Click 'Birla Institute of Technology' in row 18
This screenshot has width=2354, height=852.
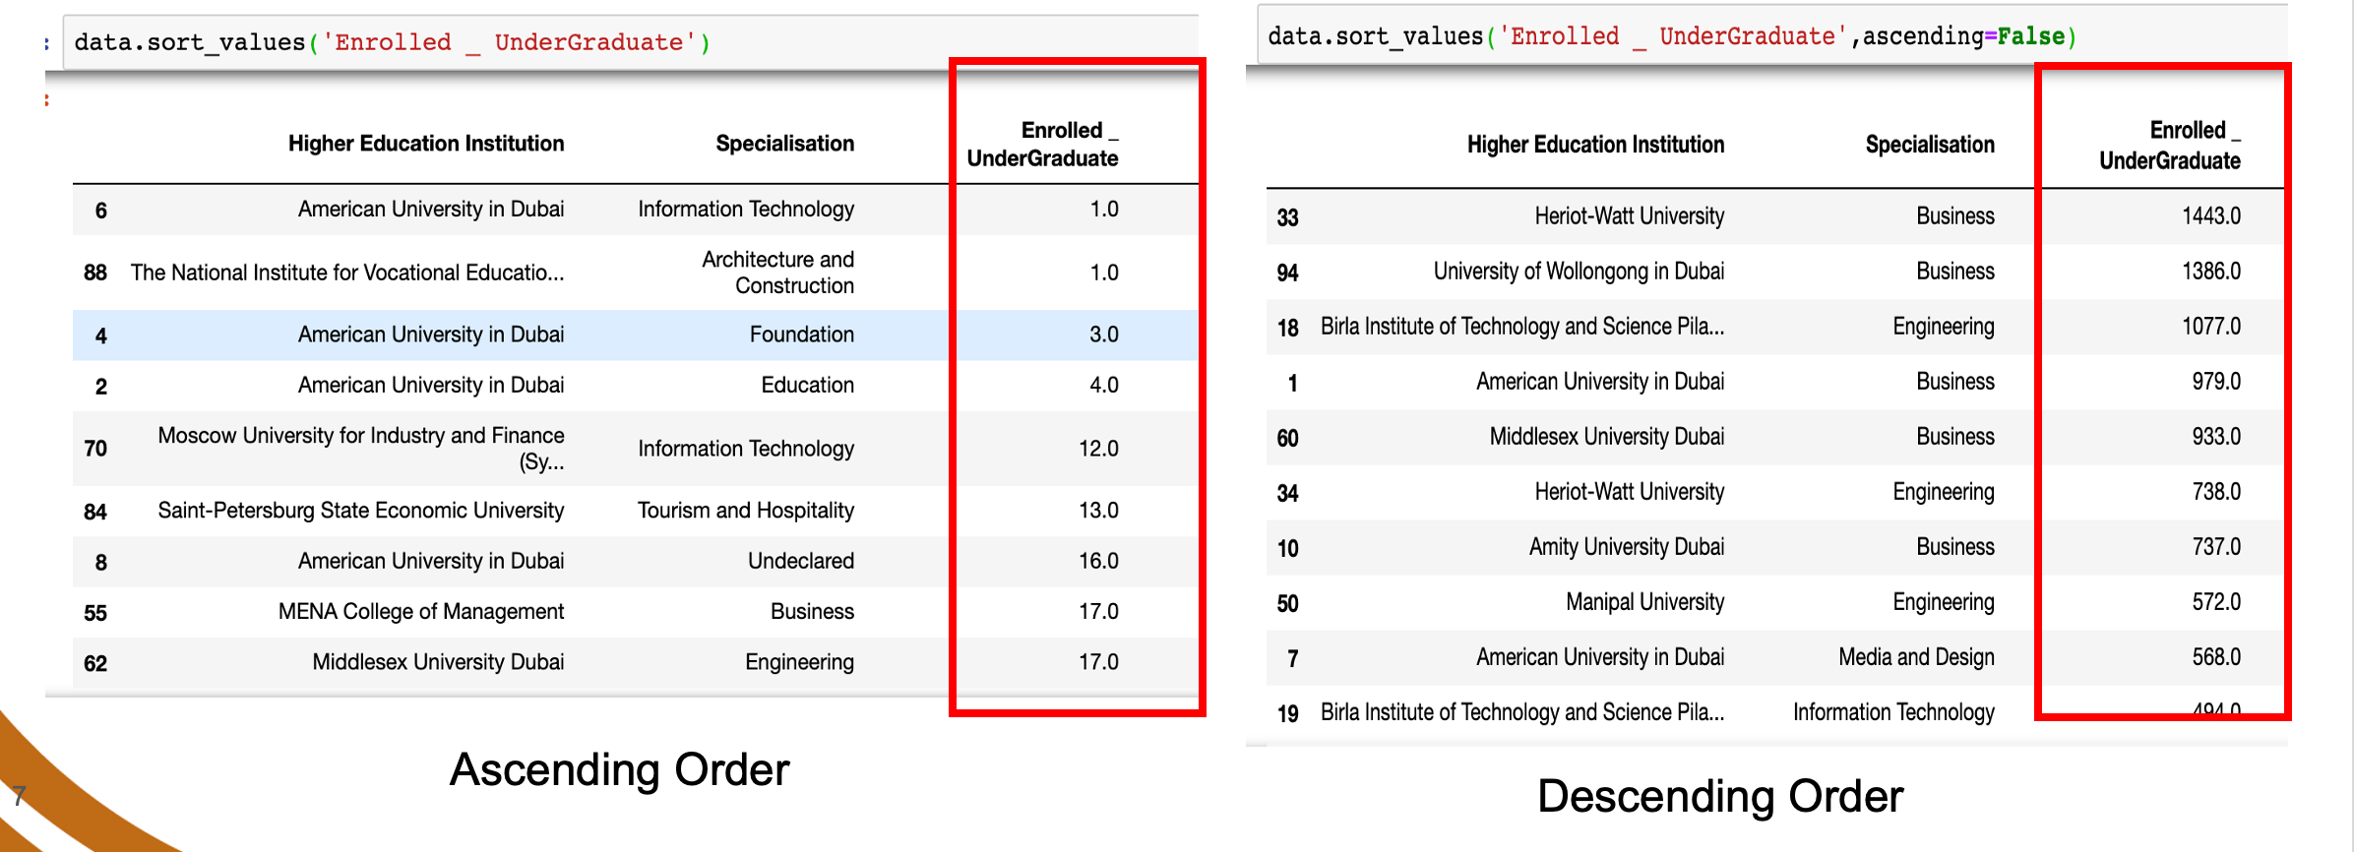(1522, 327)
